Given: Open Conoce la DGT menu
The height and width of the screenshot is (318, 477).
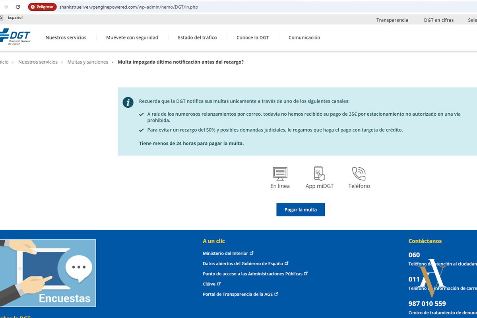Looking at the screenshot, I should 252,37.
